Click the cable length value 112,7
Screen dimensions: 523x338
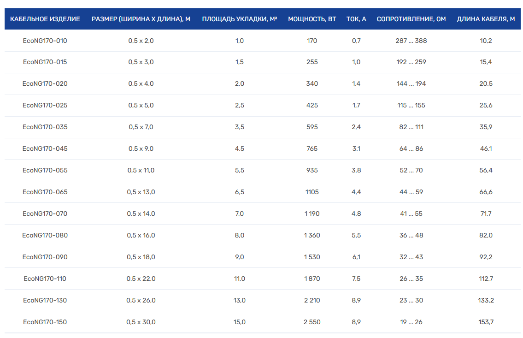point(486,279)
